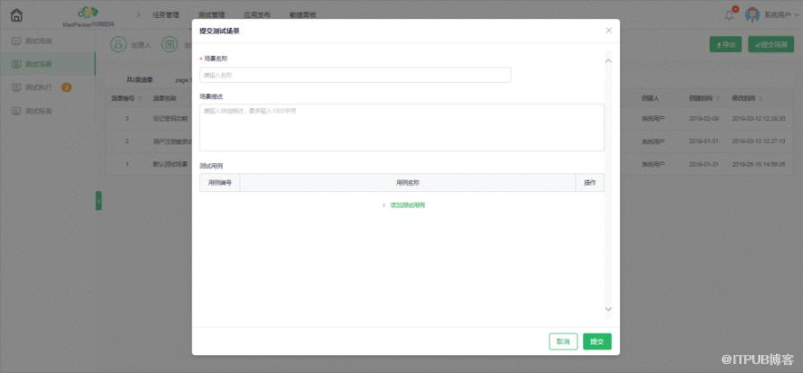The width and height of the screenshot is (803, 373).
Task: Click the 操作 column header
Action: click(590, 183)
